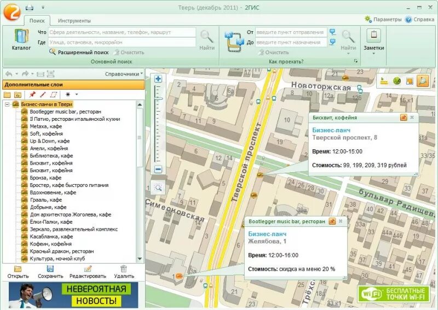Click new folder icon in layers toolbar
Viewport: 438px width, 310px height.
click(7, 95)
